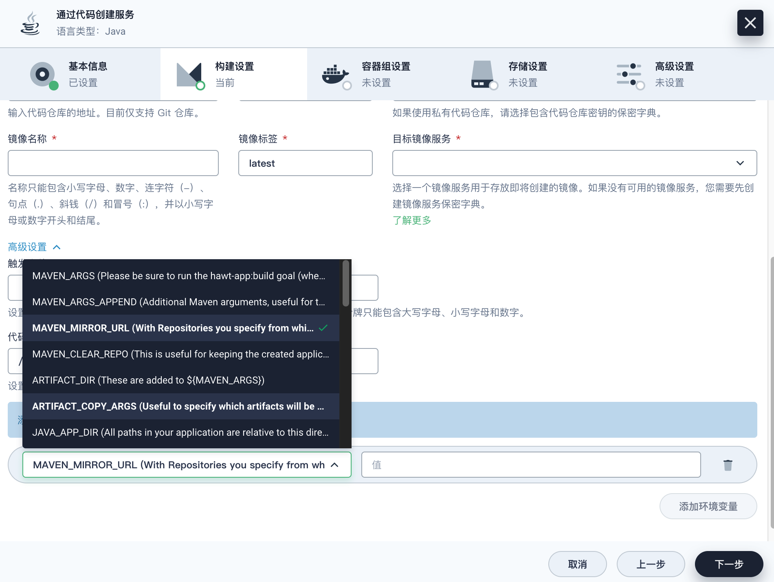Choose MAVEN_ARGS from the variable list
This screenshot has width=774, height=582.
click(181, 276)
